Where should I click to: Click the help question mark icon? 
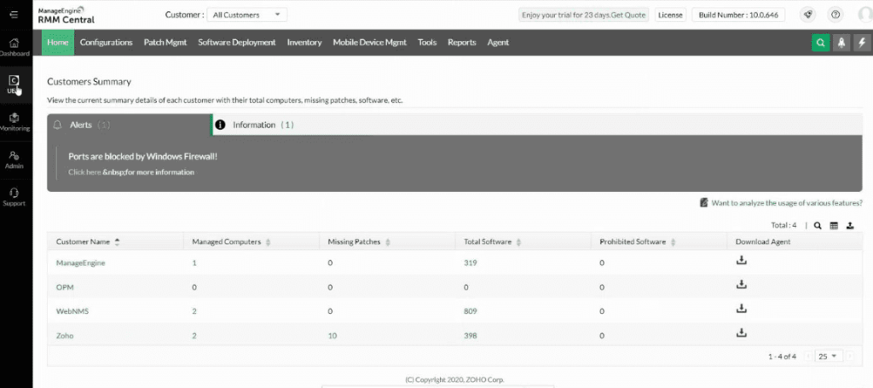835,14
